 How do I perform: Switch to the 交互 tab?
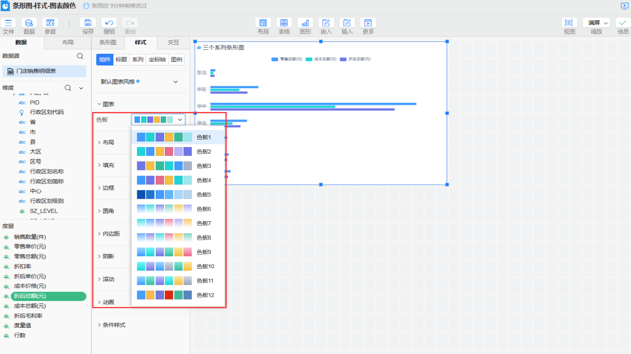coord(173,42)
